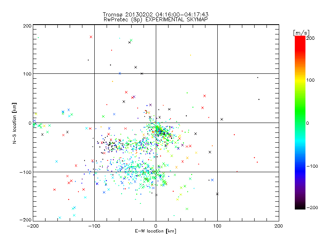This screenshot has height=246, width=328.
Task: Click the isolated red X near the plot top left
Action: [91, 37]
